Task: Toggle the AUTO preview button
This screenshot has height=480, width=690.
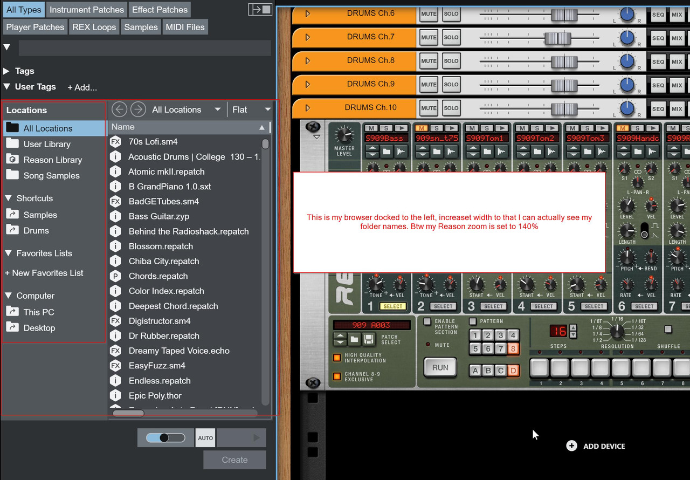Action: coord(205,438)
